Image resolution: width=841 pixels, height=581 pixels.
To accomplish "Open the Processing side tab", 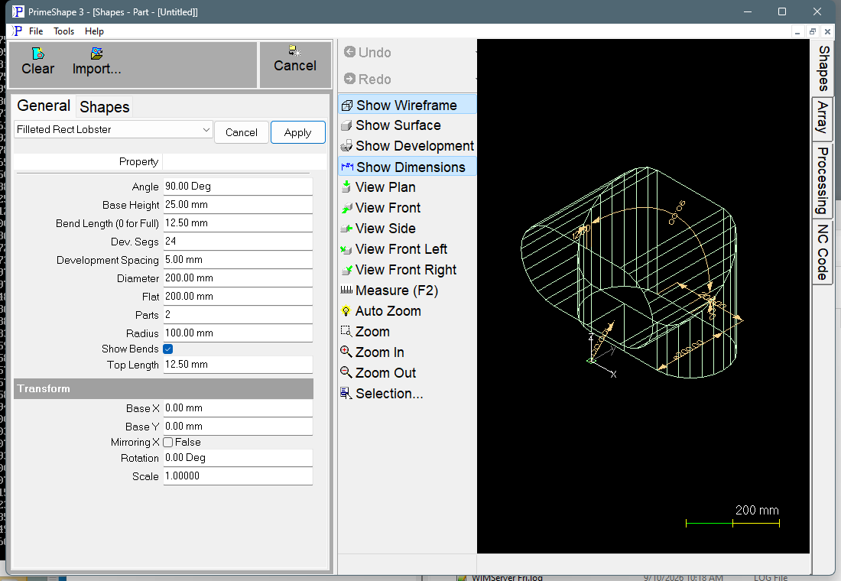I will [x=823, y=180].
